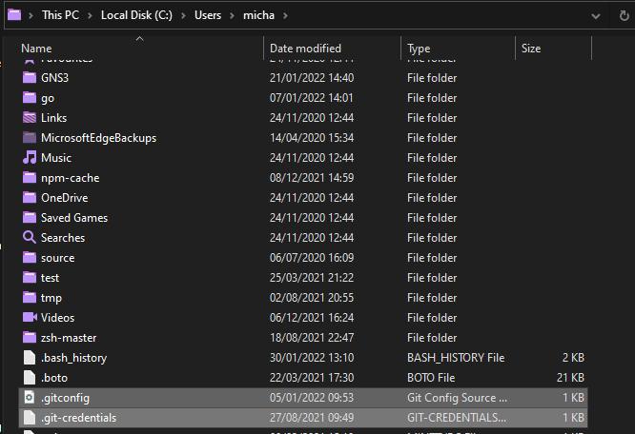Viewport: 635px width, 434px height.
Task: Expand the chevron after This PC breadcrumb
Action: (x=92, y=15)
